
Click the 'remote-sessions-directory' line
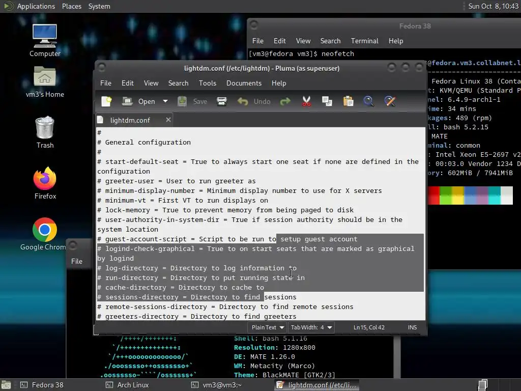coord(225,307)
